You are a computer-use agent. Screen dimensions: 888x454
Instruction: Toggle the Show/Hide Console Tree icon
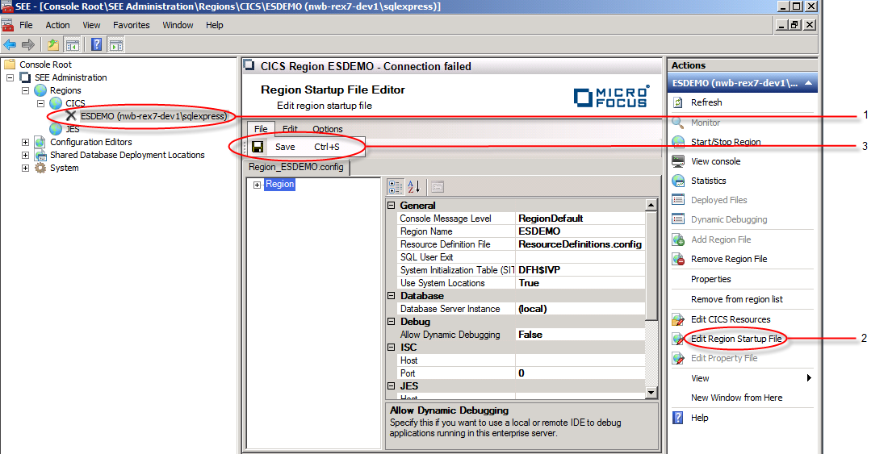pos(72,44)
